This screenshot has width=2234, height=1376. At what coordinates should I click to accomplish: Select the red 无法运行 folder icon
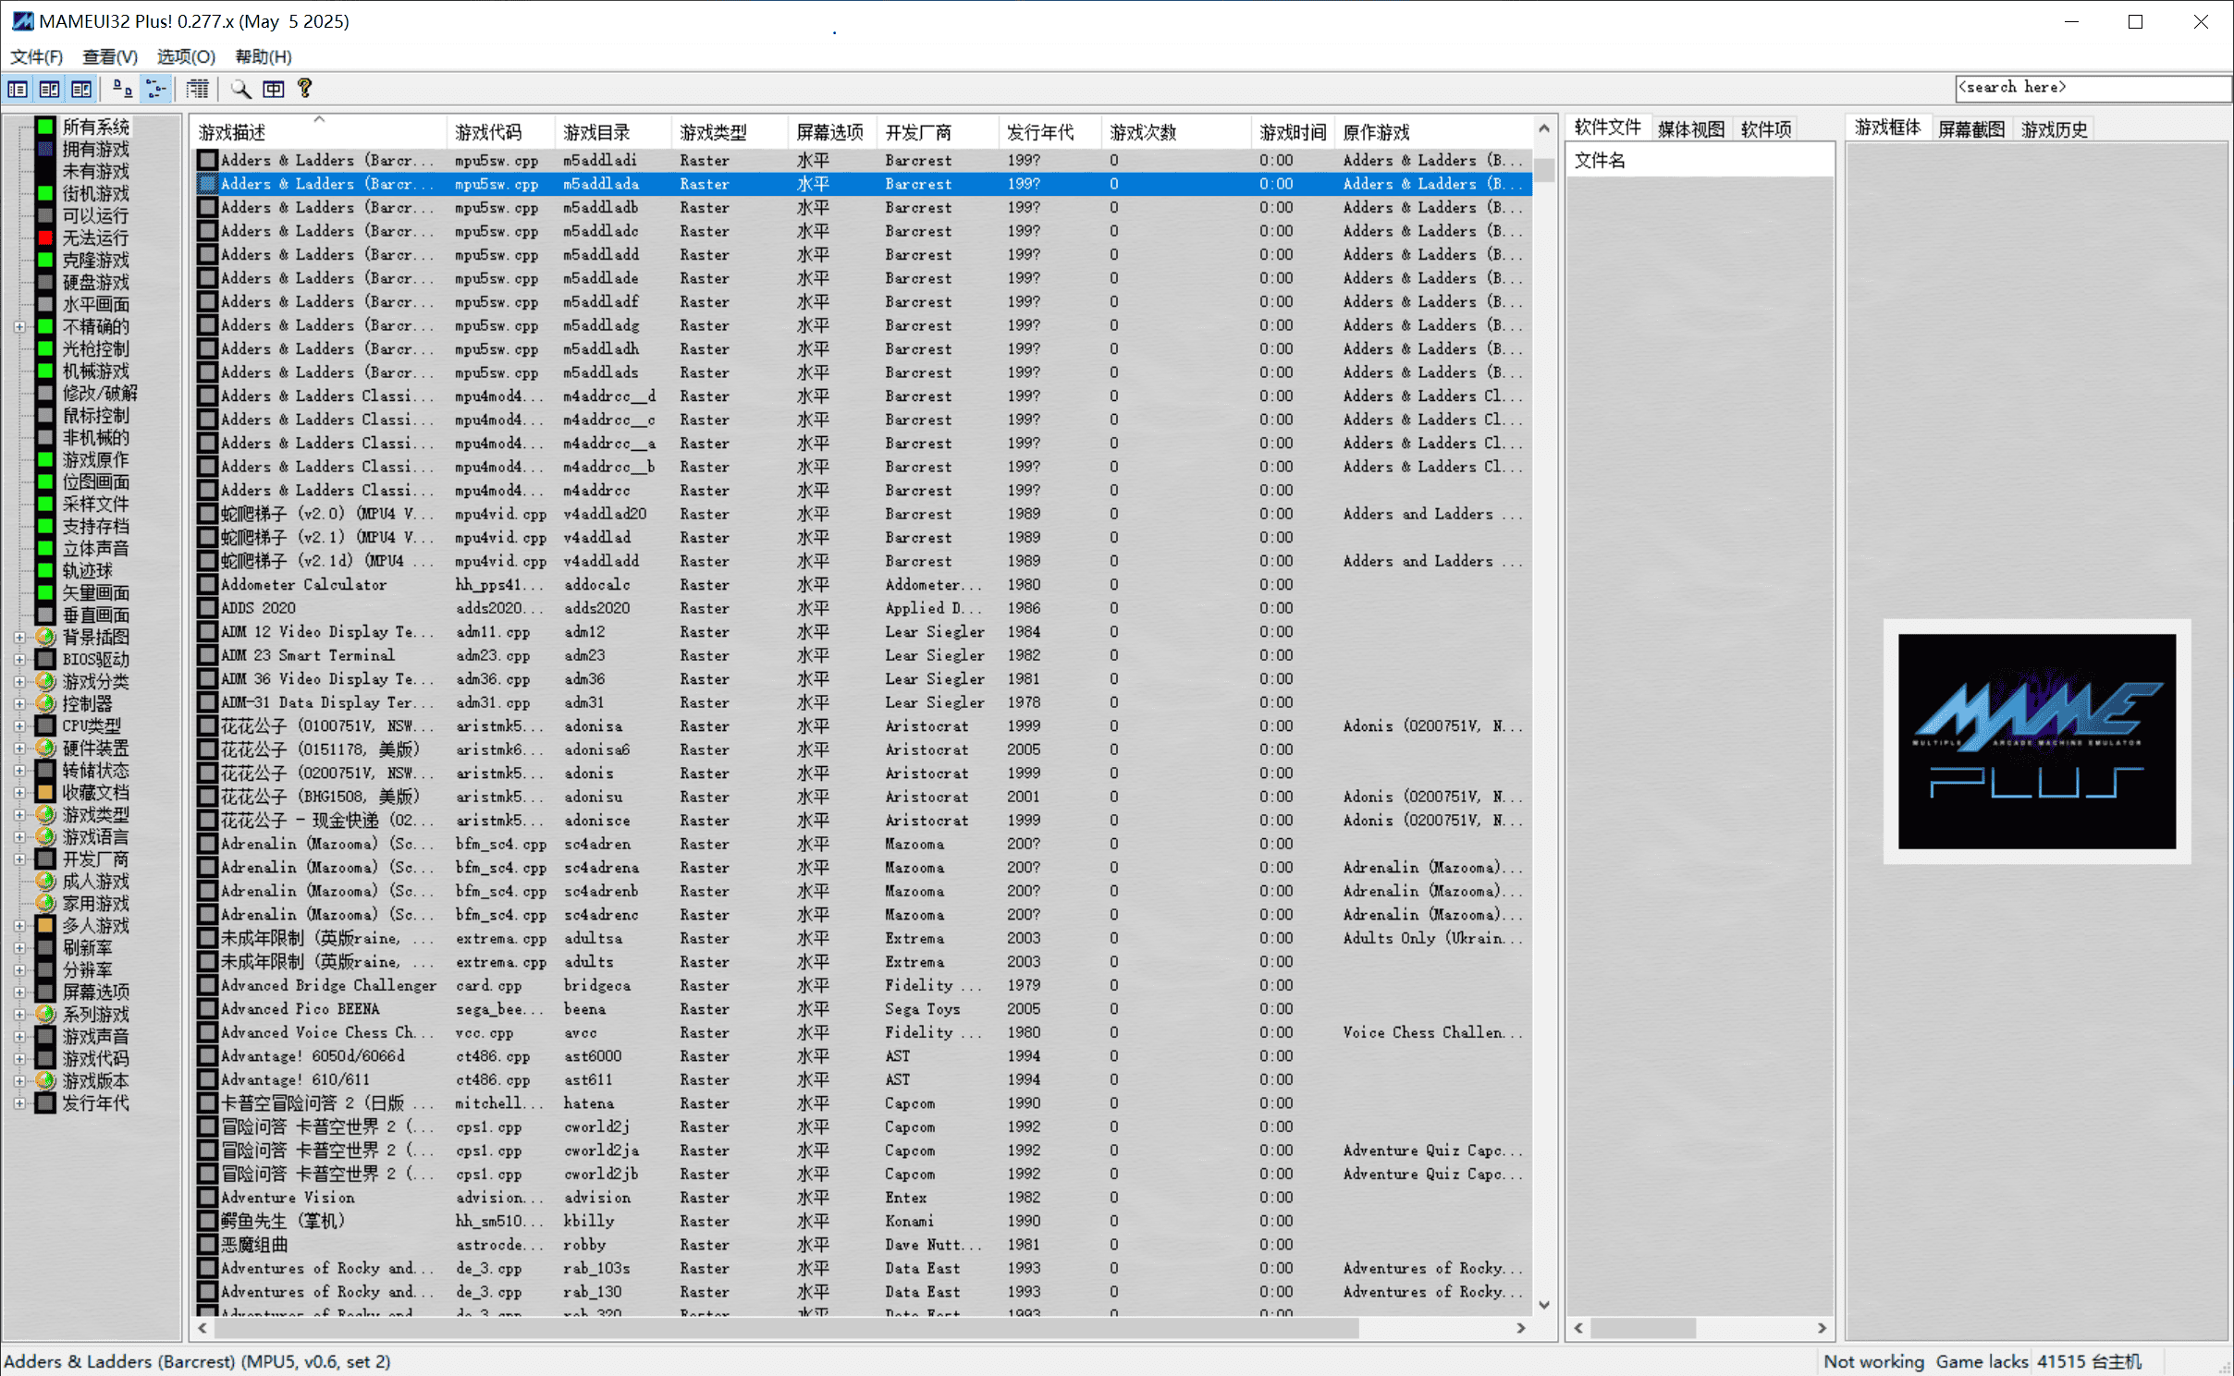point(44,238)
